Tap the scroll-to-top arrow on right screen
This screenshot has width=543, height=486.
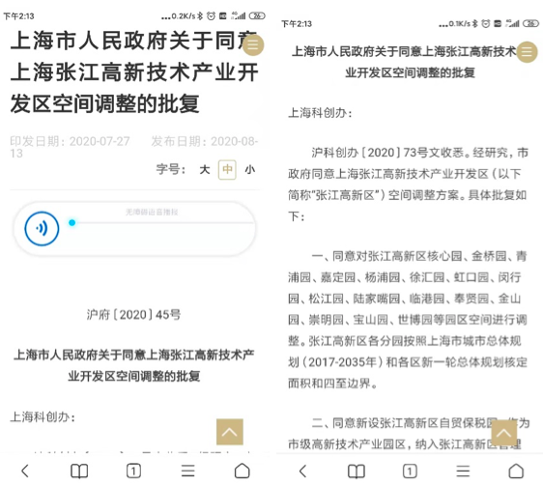click(x=503, y=433)
